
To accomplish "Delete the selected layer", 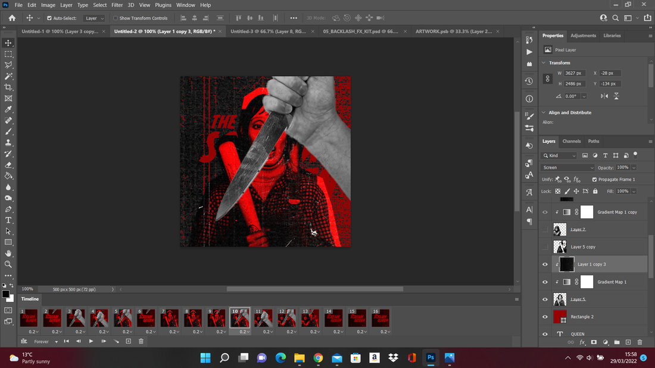I will [640, 342].
